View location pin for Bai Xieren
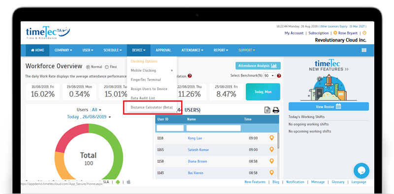Viewport: 394px width, 194px height. click(271, 172)
